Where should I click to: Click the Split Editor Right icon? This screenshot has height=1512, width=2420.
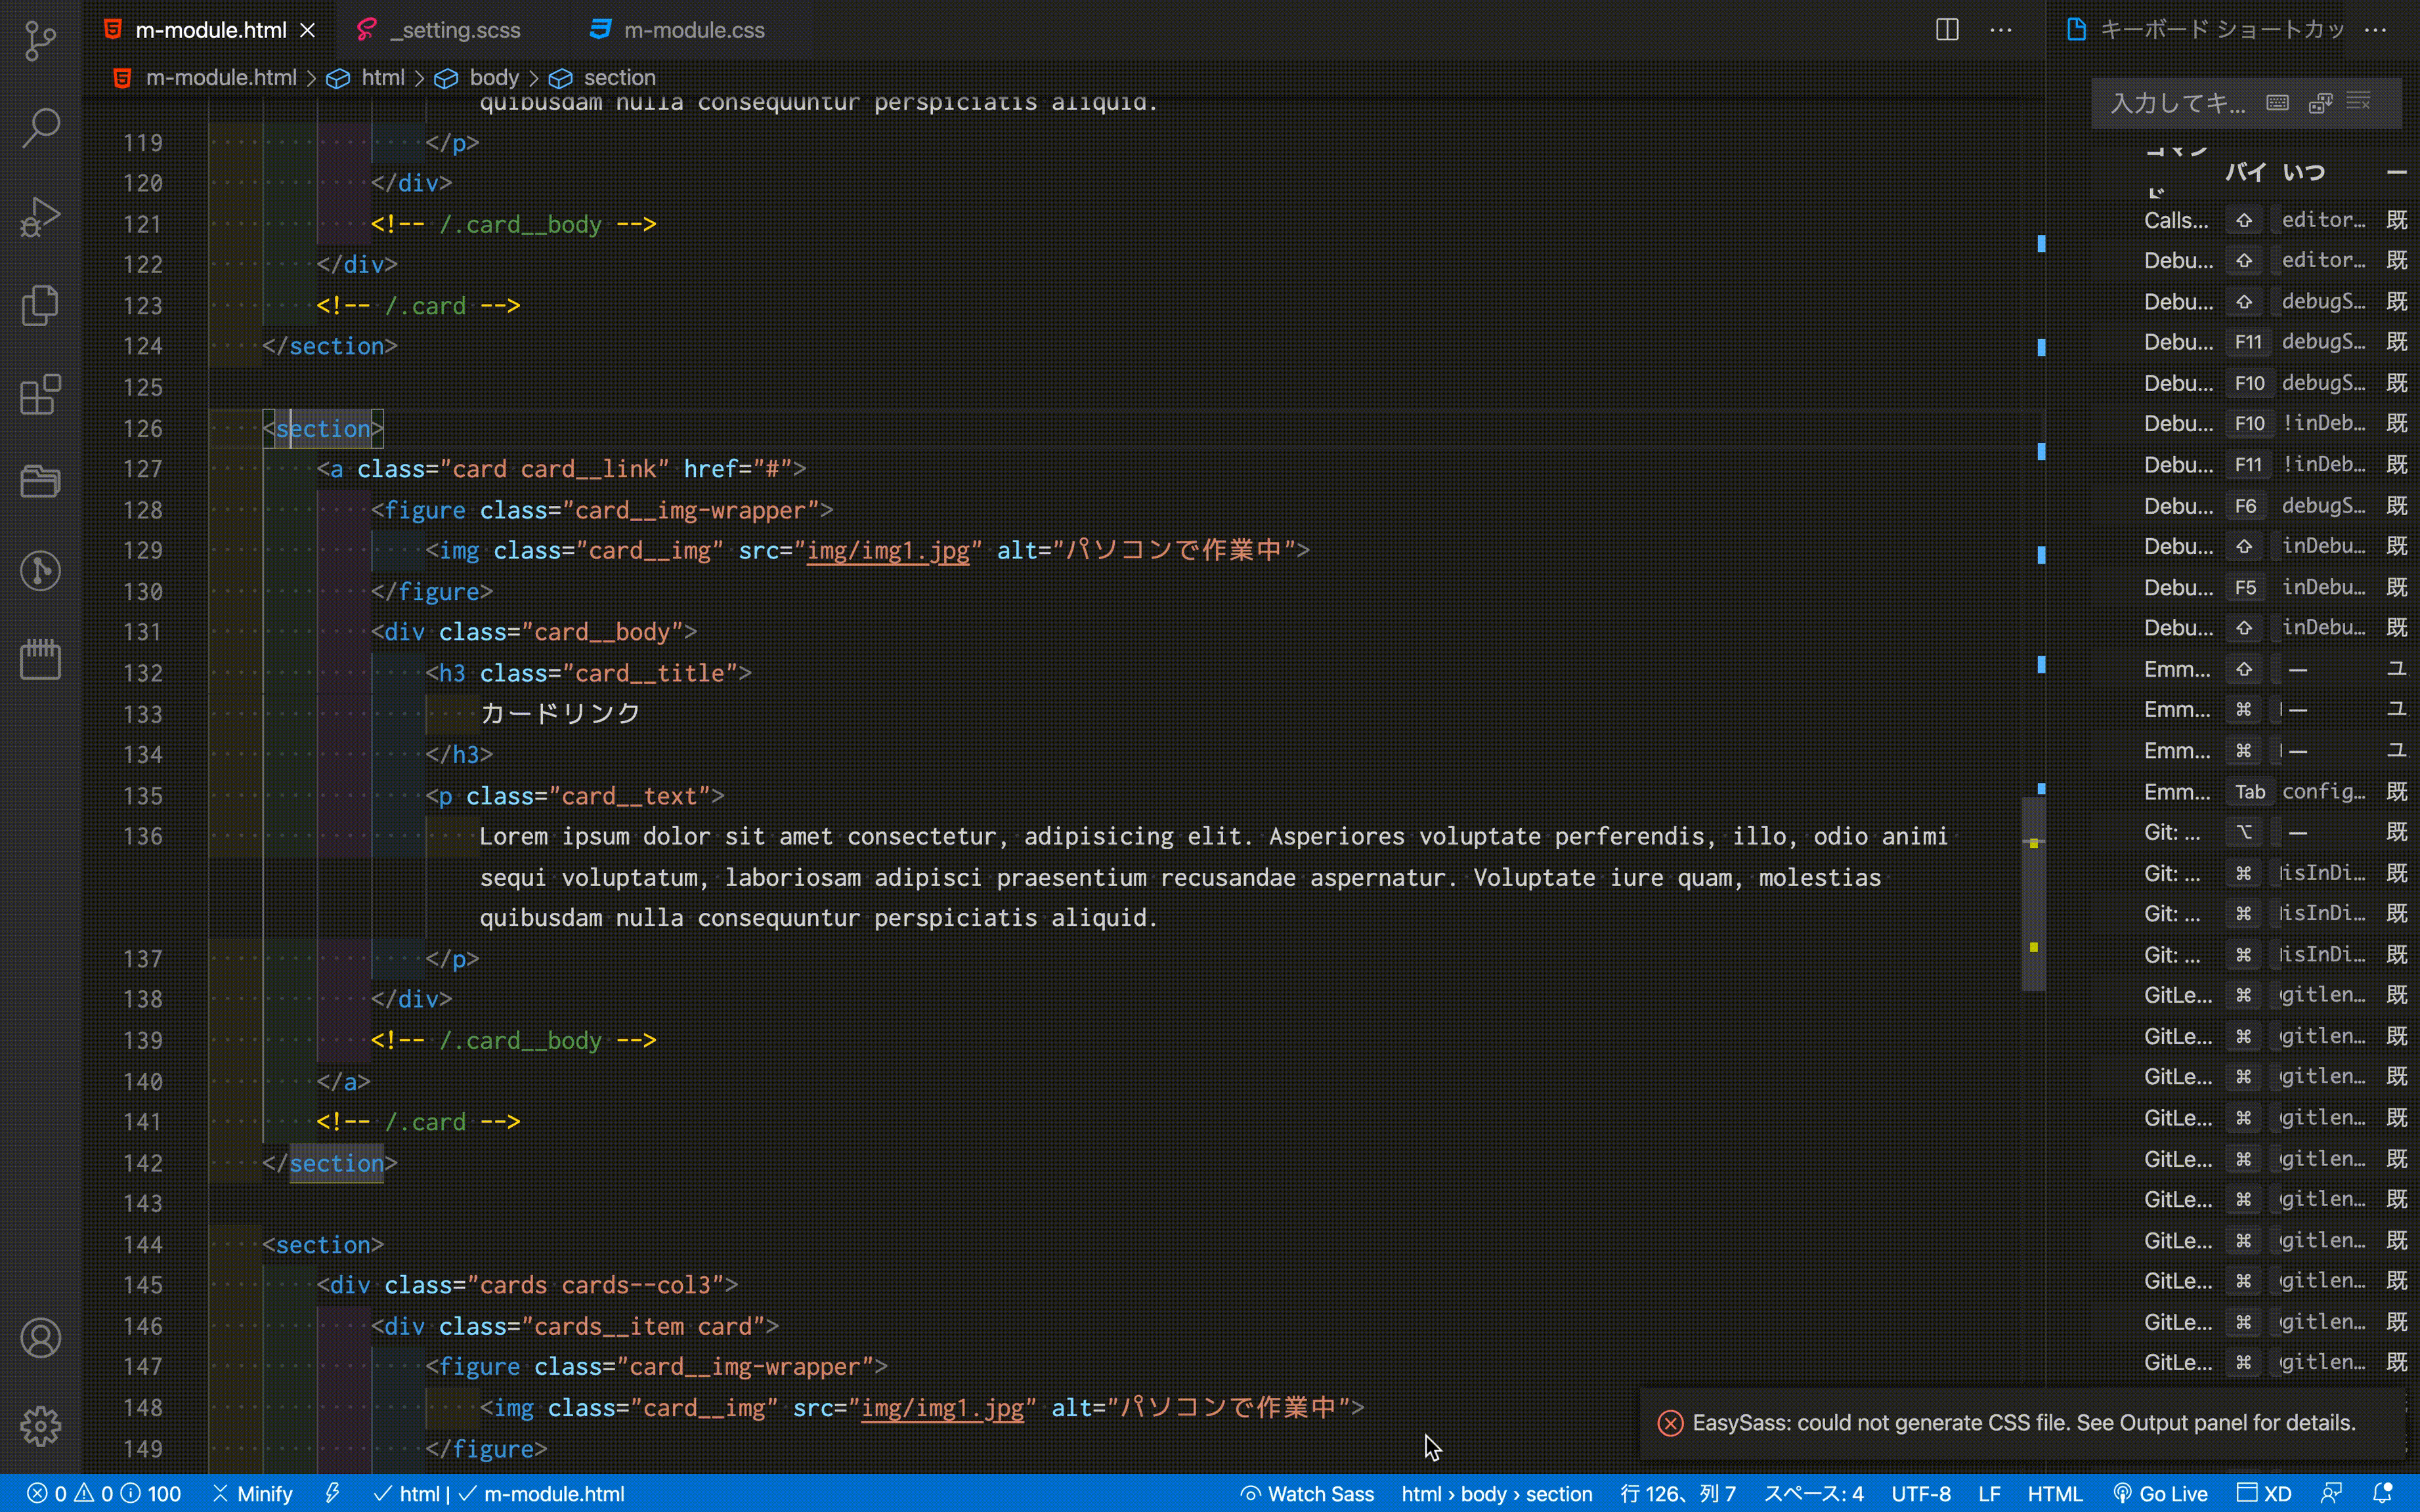pos(1946,30)
